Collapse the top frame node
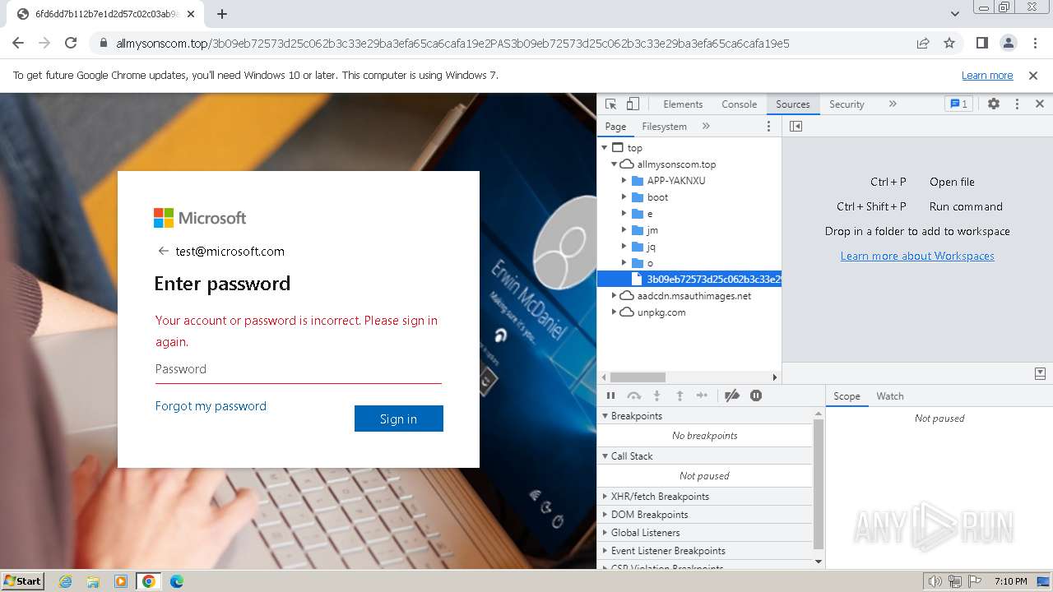This screenshot has height=592, width=1053. (605, 148)
